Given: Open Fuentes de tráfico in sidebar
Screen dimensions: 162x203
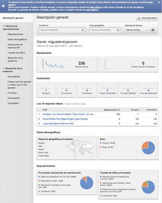Looking at the screenshot, I should coord(16,53).
